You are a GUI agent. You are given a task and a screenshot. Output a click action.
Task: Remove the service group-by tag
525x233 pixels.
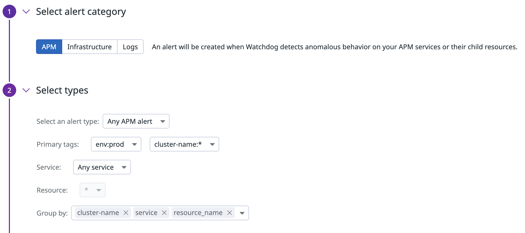click(x=165, y=213)
